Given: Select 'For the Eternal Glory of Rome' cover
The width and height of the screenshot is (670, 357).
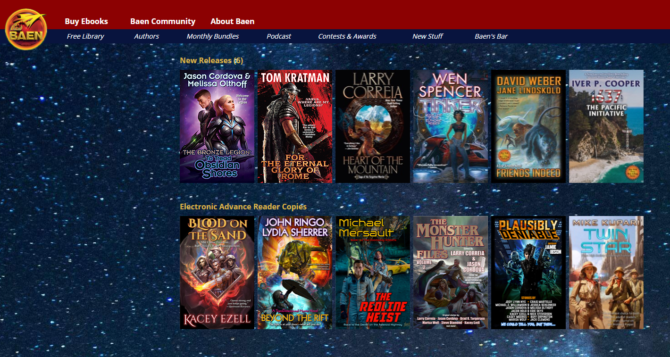Looking at the screenshot, I should (x=294, y=126).
